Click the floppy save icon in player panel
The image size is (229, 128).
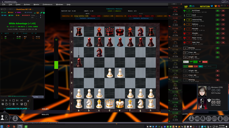click(x=22, y=104)
